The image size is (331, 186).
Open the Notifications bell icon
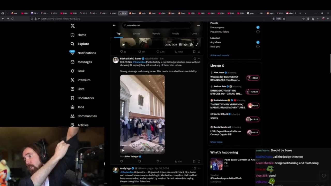pos(72,53)
